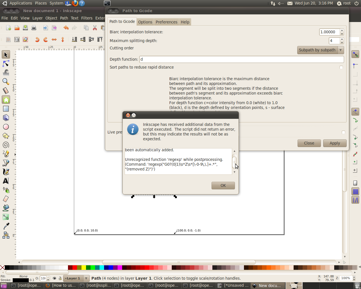Decrease Biarc interpolation tolerance value
361x289 pixels.
tap(342, 34)
